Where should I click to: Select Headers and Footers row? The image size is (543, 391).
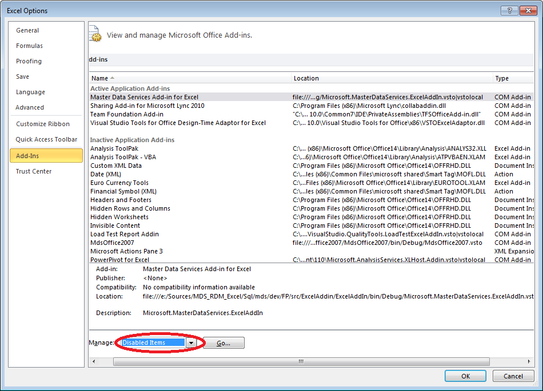[311, 200]
